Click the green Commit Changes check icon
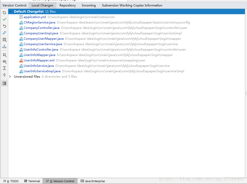This screenshot has height=184, width=247. (x=4, y=19)
